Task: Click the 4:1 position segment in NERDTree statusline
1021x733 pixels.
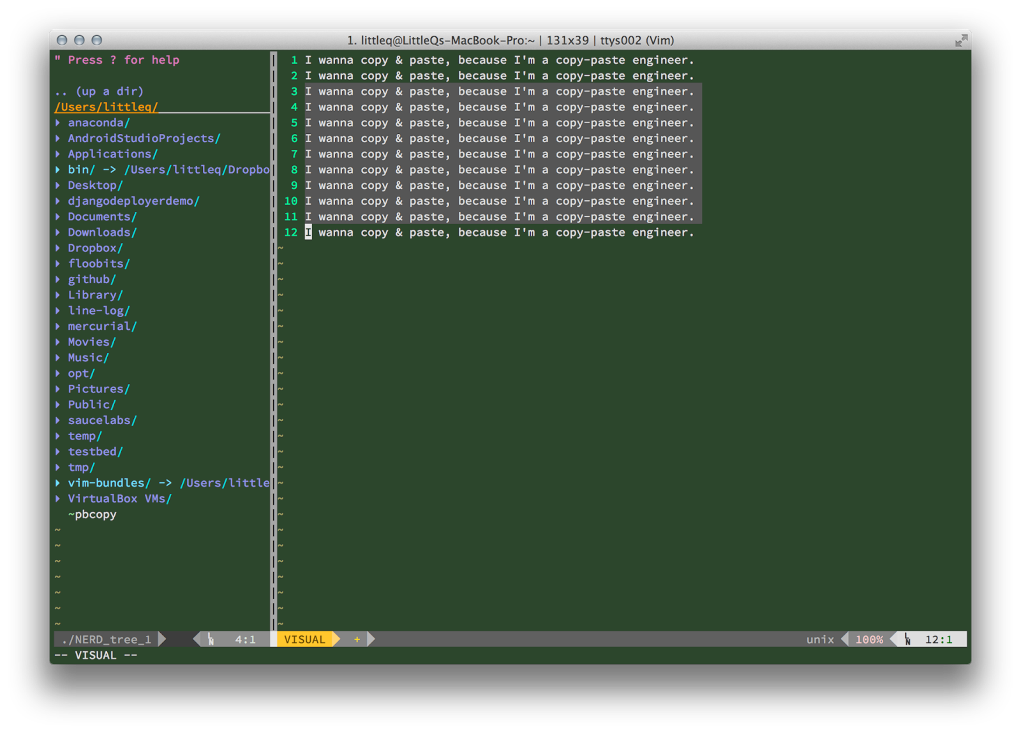Action: tap(244, 639)
